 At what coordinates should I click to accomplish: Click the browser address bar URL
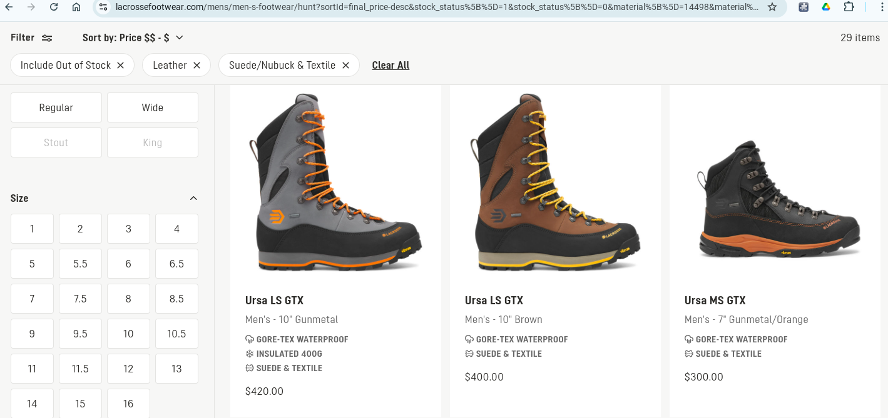(x=437, y=7)
